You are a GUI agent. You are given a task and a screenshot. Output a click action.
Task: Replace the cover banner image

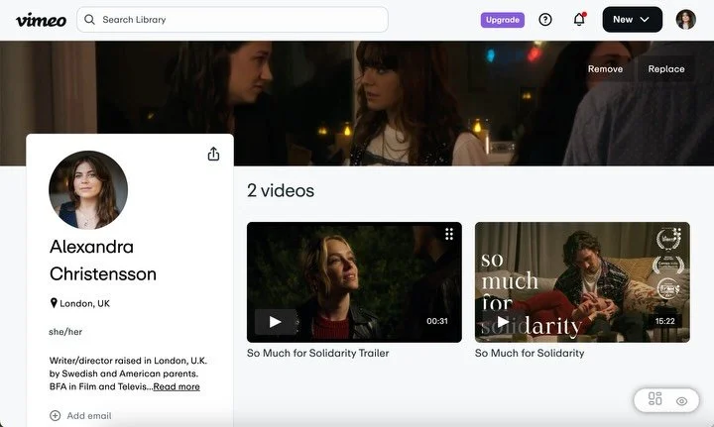click(666, 69)
